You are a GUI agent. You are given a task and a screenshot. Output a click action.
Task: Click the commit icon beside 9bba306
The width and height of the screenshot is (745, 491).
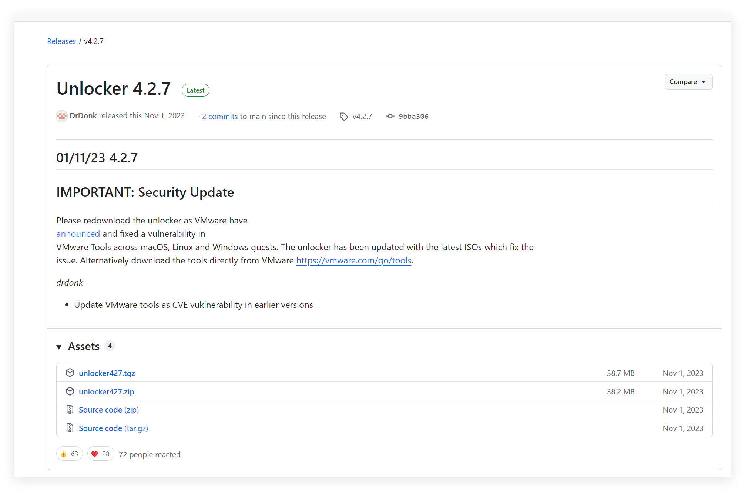[x=390, y=116]
